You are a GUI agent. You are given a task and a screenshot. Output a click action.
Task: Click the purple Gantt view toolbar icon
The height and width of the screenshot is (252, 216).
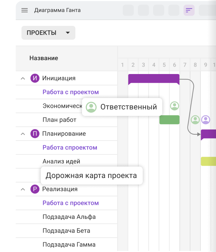pos(189,10)
